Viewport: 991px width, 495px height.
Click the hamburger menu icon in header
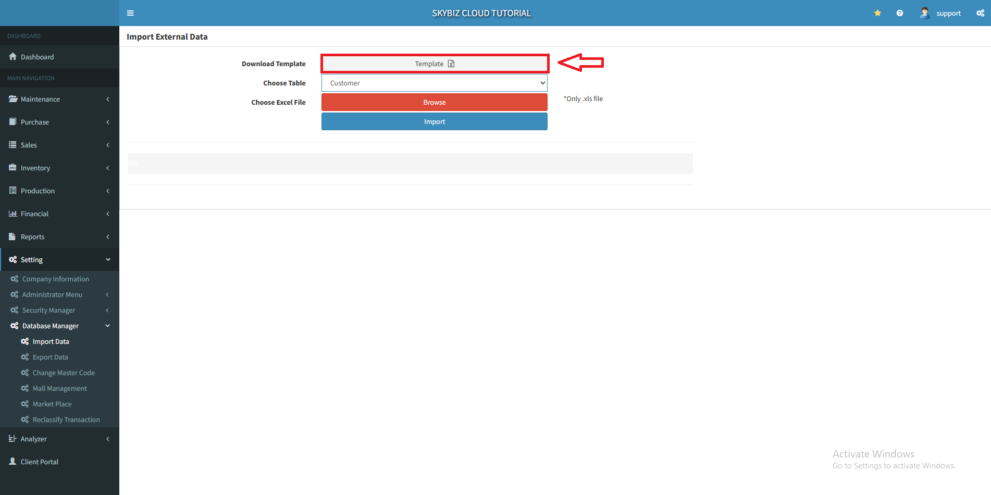(130, 13)
